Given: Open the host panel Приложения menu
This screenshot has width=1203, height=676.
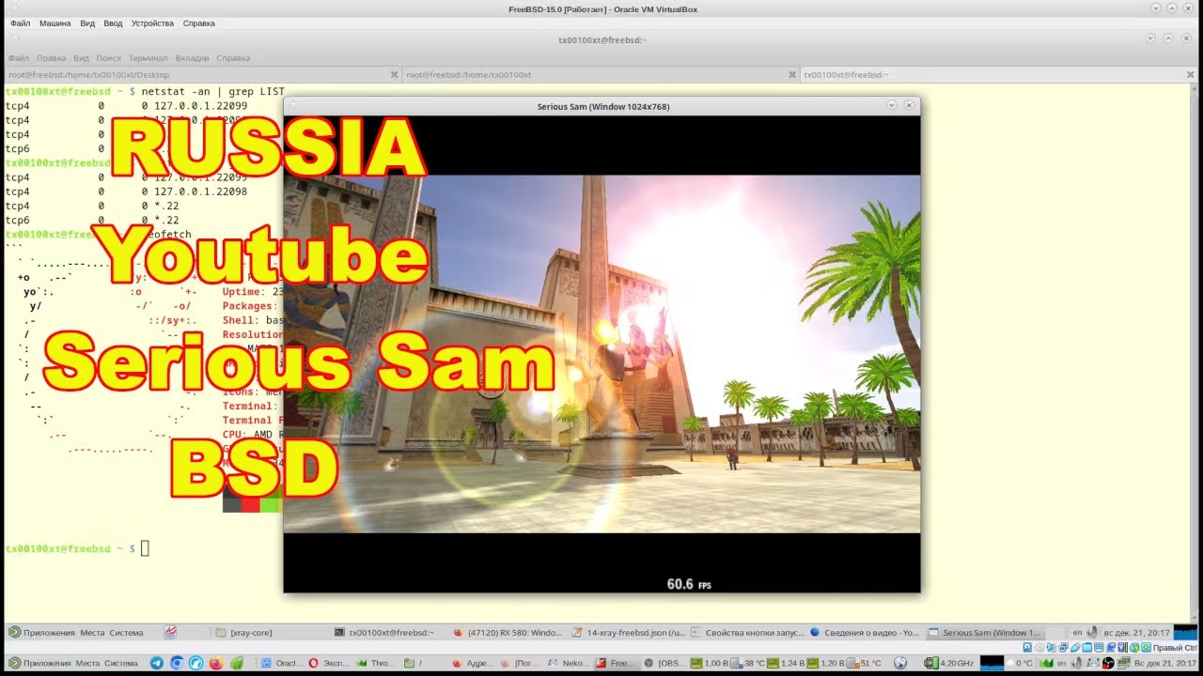Looking at the screenshot, I should coord(46,663).
